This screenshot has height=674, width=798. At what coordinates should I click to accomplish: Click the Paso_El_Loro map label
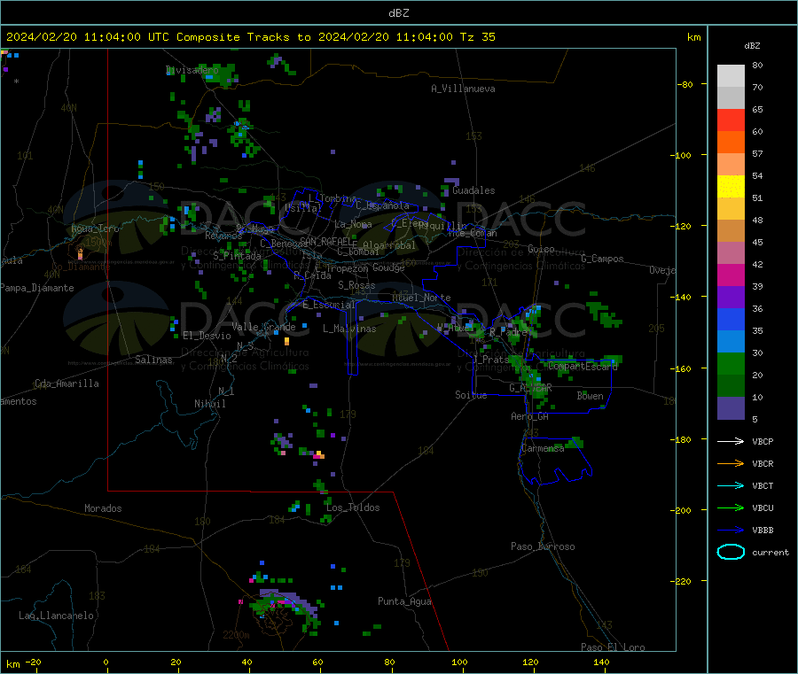click(613, 647)
